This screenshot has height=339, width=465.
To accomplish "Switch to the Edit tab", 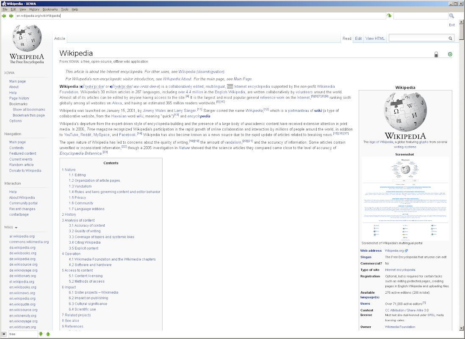I will point(358,39).
